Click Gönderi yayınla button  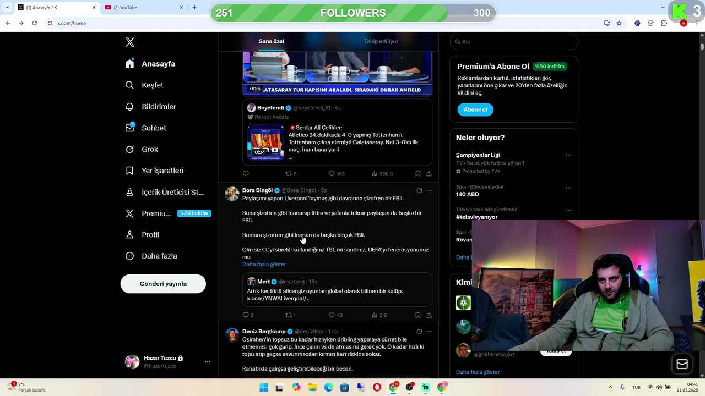point(163,284)
